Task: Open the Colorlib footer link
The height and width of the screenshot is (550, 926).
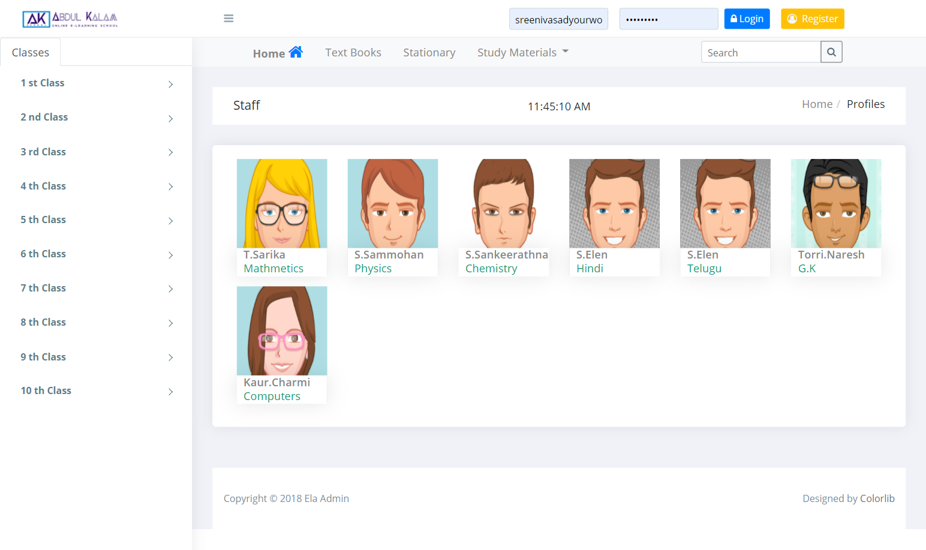Action: [877, 498]
